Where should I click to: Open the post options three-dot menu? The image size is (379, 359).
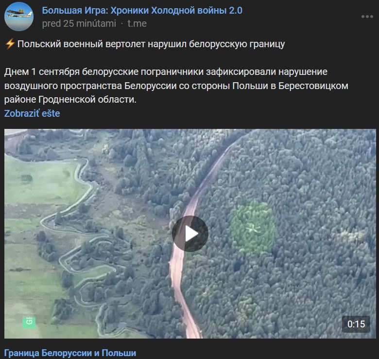click(367, 17)
